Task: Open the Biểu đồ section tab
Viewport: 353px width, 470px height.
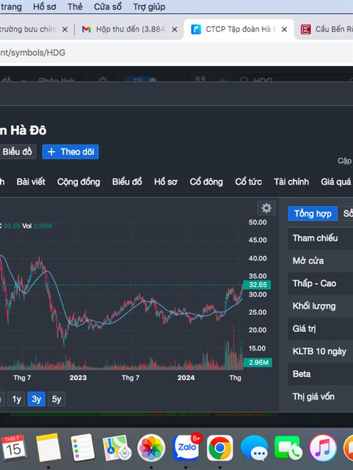Action: pyautogui.click(x=127, y=182)
